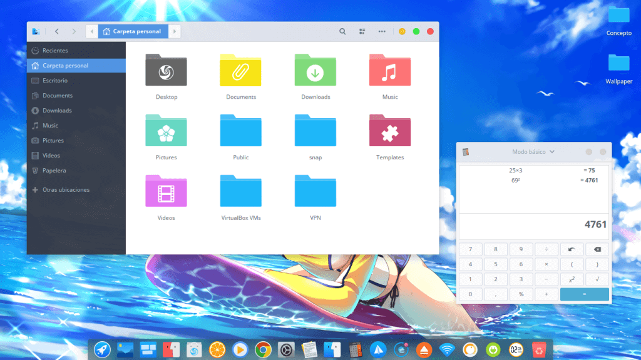Viewport: 641px width, 360px height.
Task: Select the green Downloads folder
Action: (x=315, y=77)
